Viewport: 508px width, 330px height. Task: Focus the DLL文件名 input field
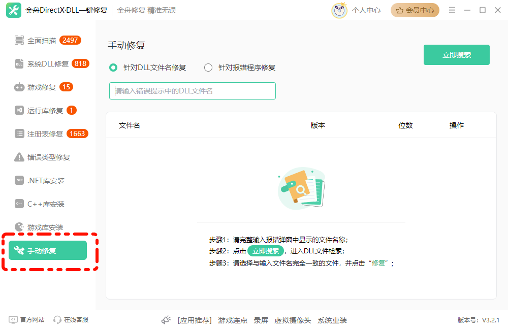tap(193, 91)
